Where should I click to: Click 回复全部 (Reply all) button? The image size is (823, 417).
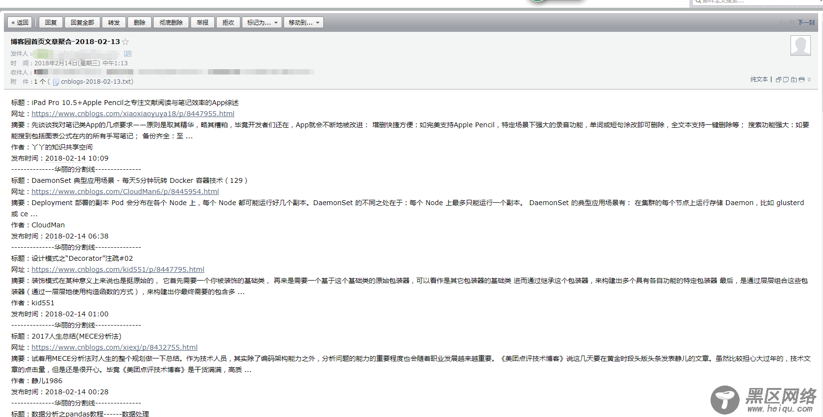point(82,23)
